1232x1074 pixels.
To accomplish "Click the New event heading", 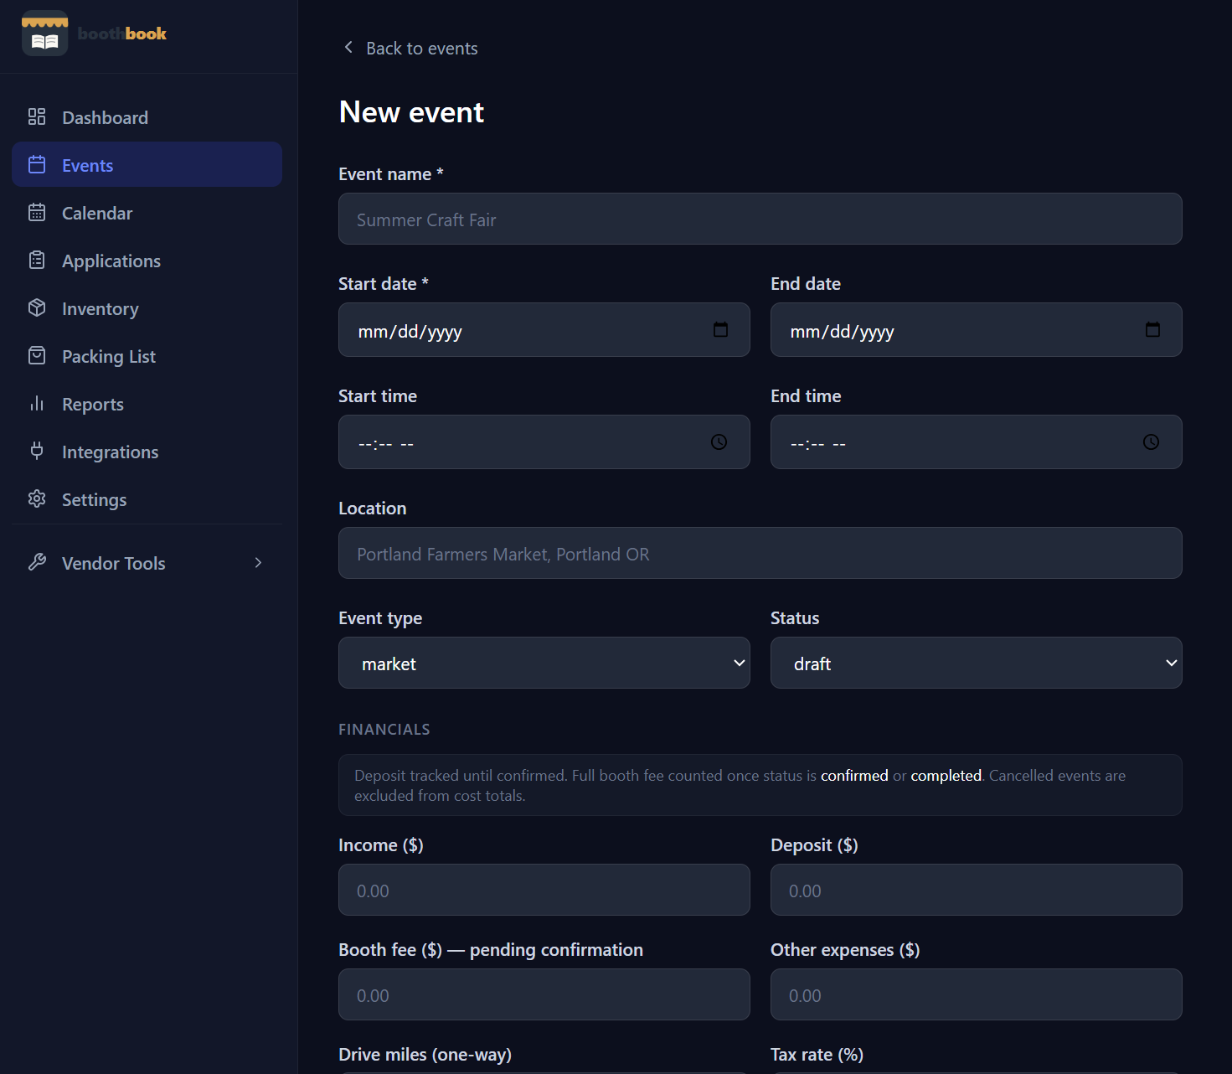I will pos(411,112).
